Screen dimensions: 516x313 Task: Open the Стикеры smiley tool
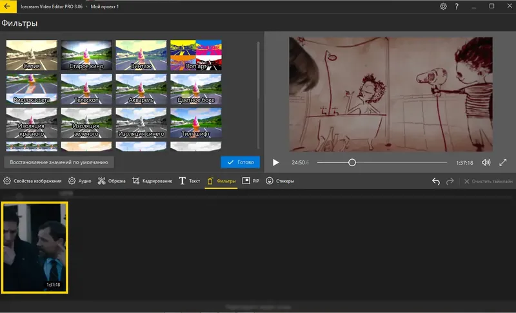click(280, 181)
